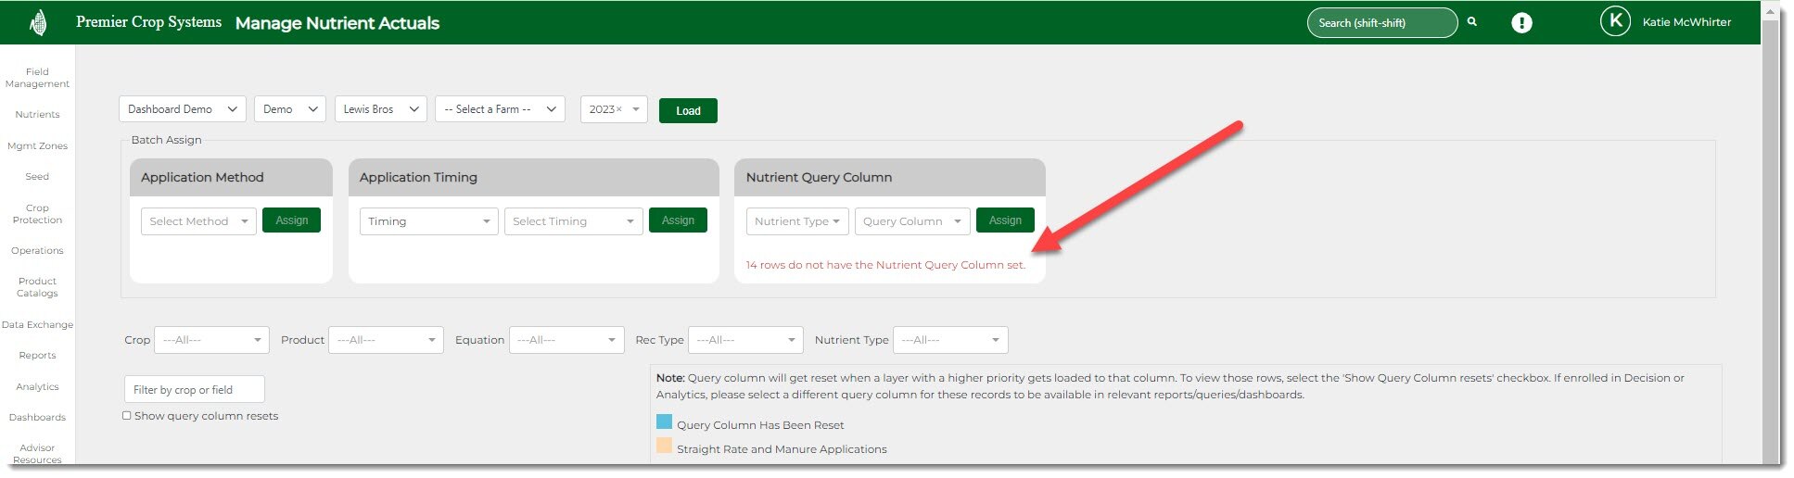Click the Filter by crop or field box
Screen dimensions: 1794x478
click(x=194, y=390)
